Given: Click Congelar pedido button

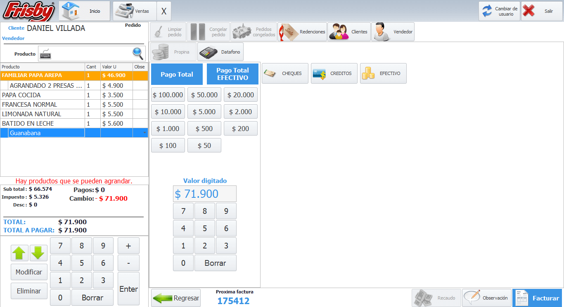Looking at the screenshot, I should click(x=208, y=32).
